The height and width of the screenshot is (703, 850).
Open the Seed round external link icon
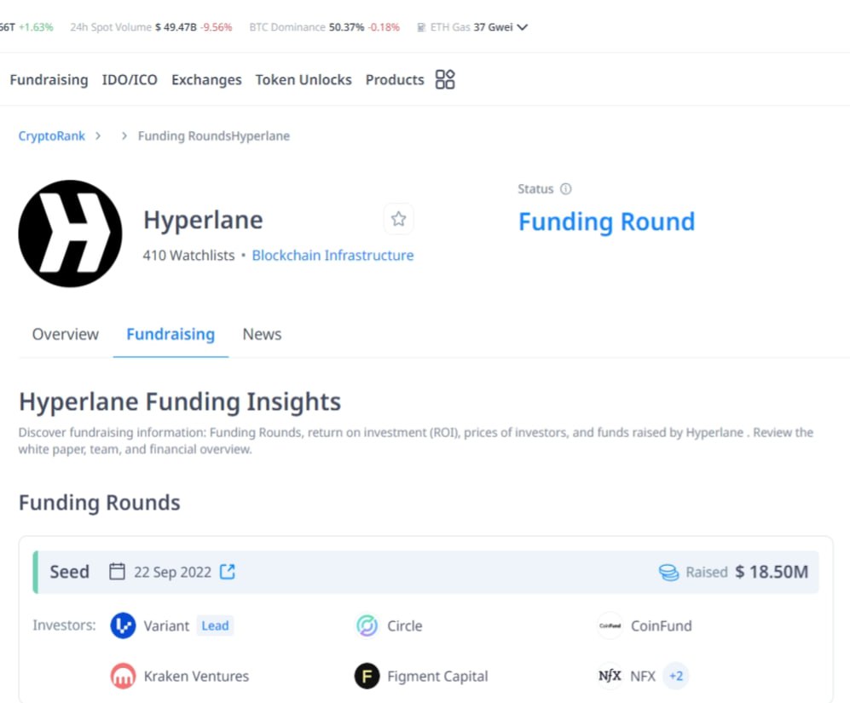227,571
